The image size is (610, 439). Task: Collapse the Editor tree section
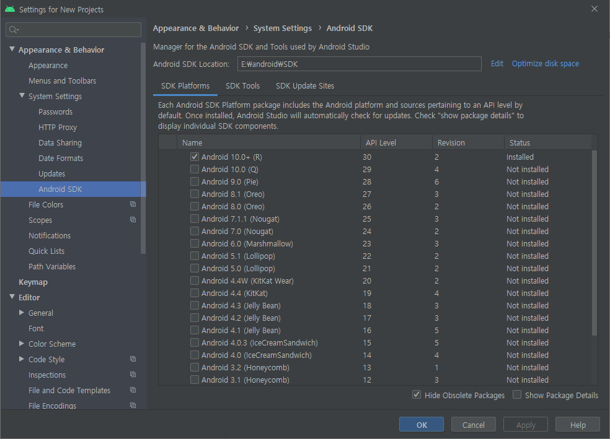(12, 297)
